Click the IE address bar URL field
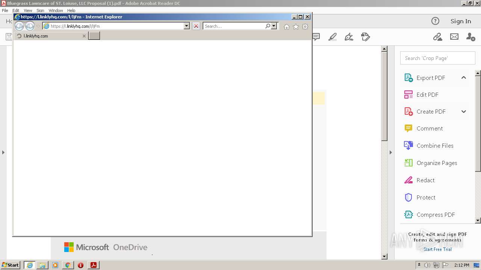Screen dimensions: 481x270 116,26
